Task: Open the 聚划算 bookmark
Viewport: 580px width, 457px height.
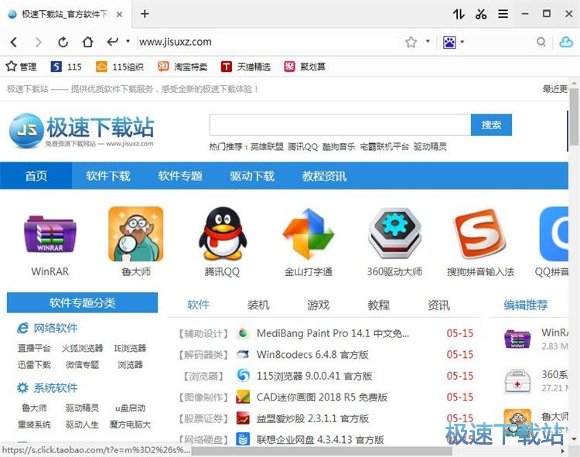Action: [305, 67]
